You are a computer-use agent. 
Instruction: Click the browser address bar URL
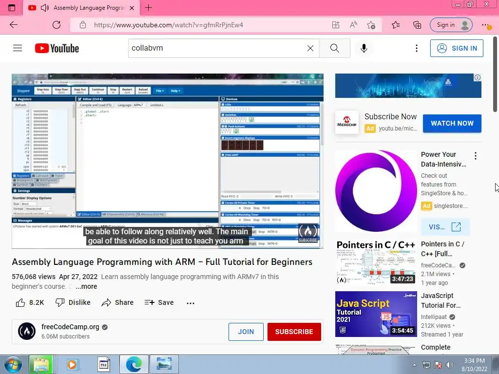(168, 25)
